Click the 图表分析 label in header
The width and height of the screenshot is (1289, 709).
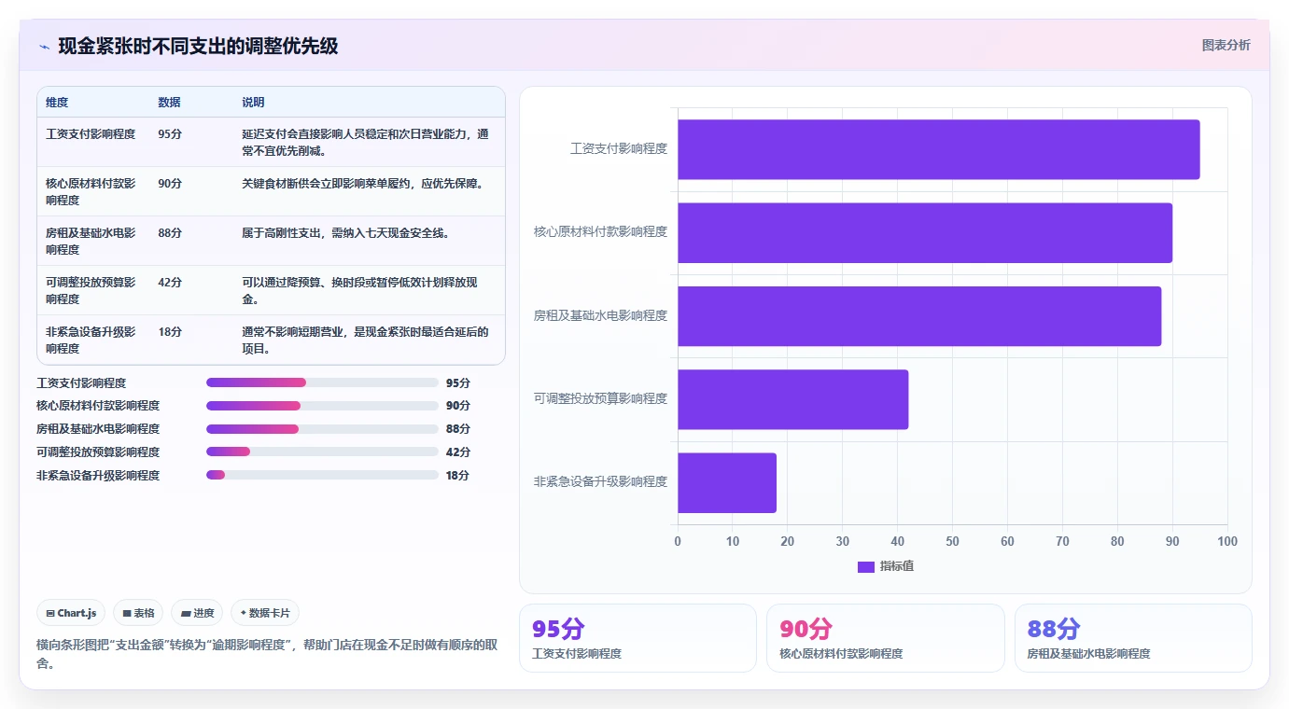coord(1226,45)
